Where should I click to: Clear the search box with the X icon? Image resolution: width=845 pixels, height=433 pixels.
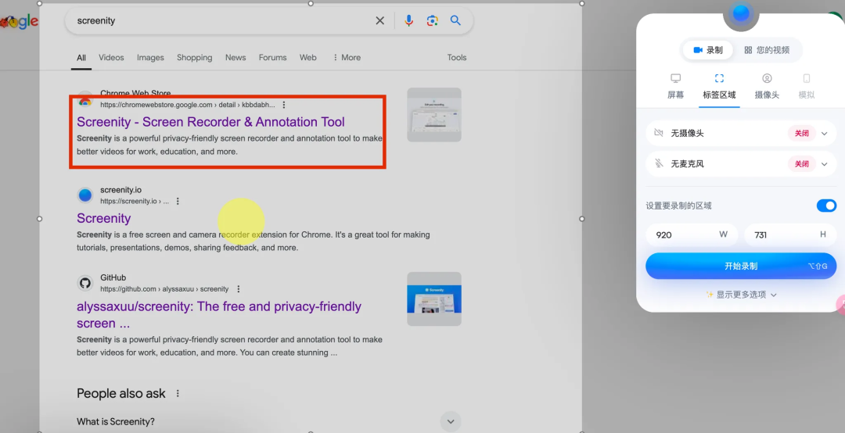pyautogui.click(x=380, y=20)
